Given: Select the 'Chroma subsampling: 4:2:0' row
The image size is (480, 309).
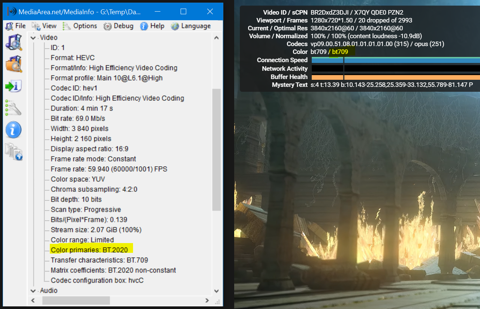Looking at the screenshot, I should pos(94,189).
